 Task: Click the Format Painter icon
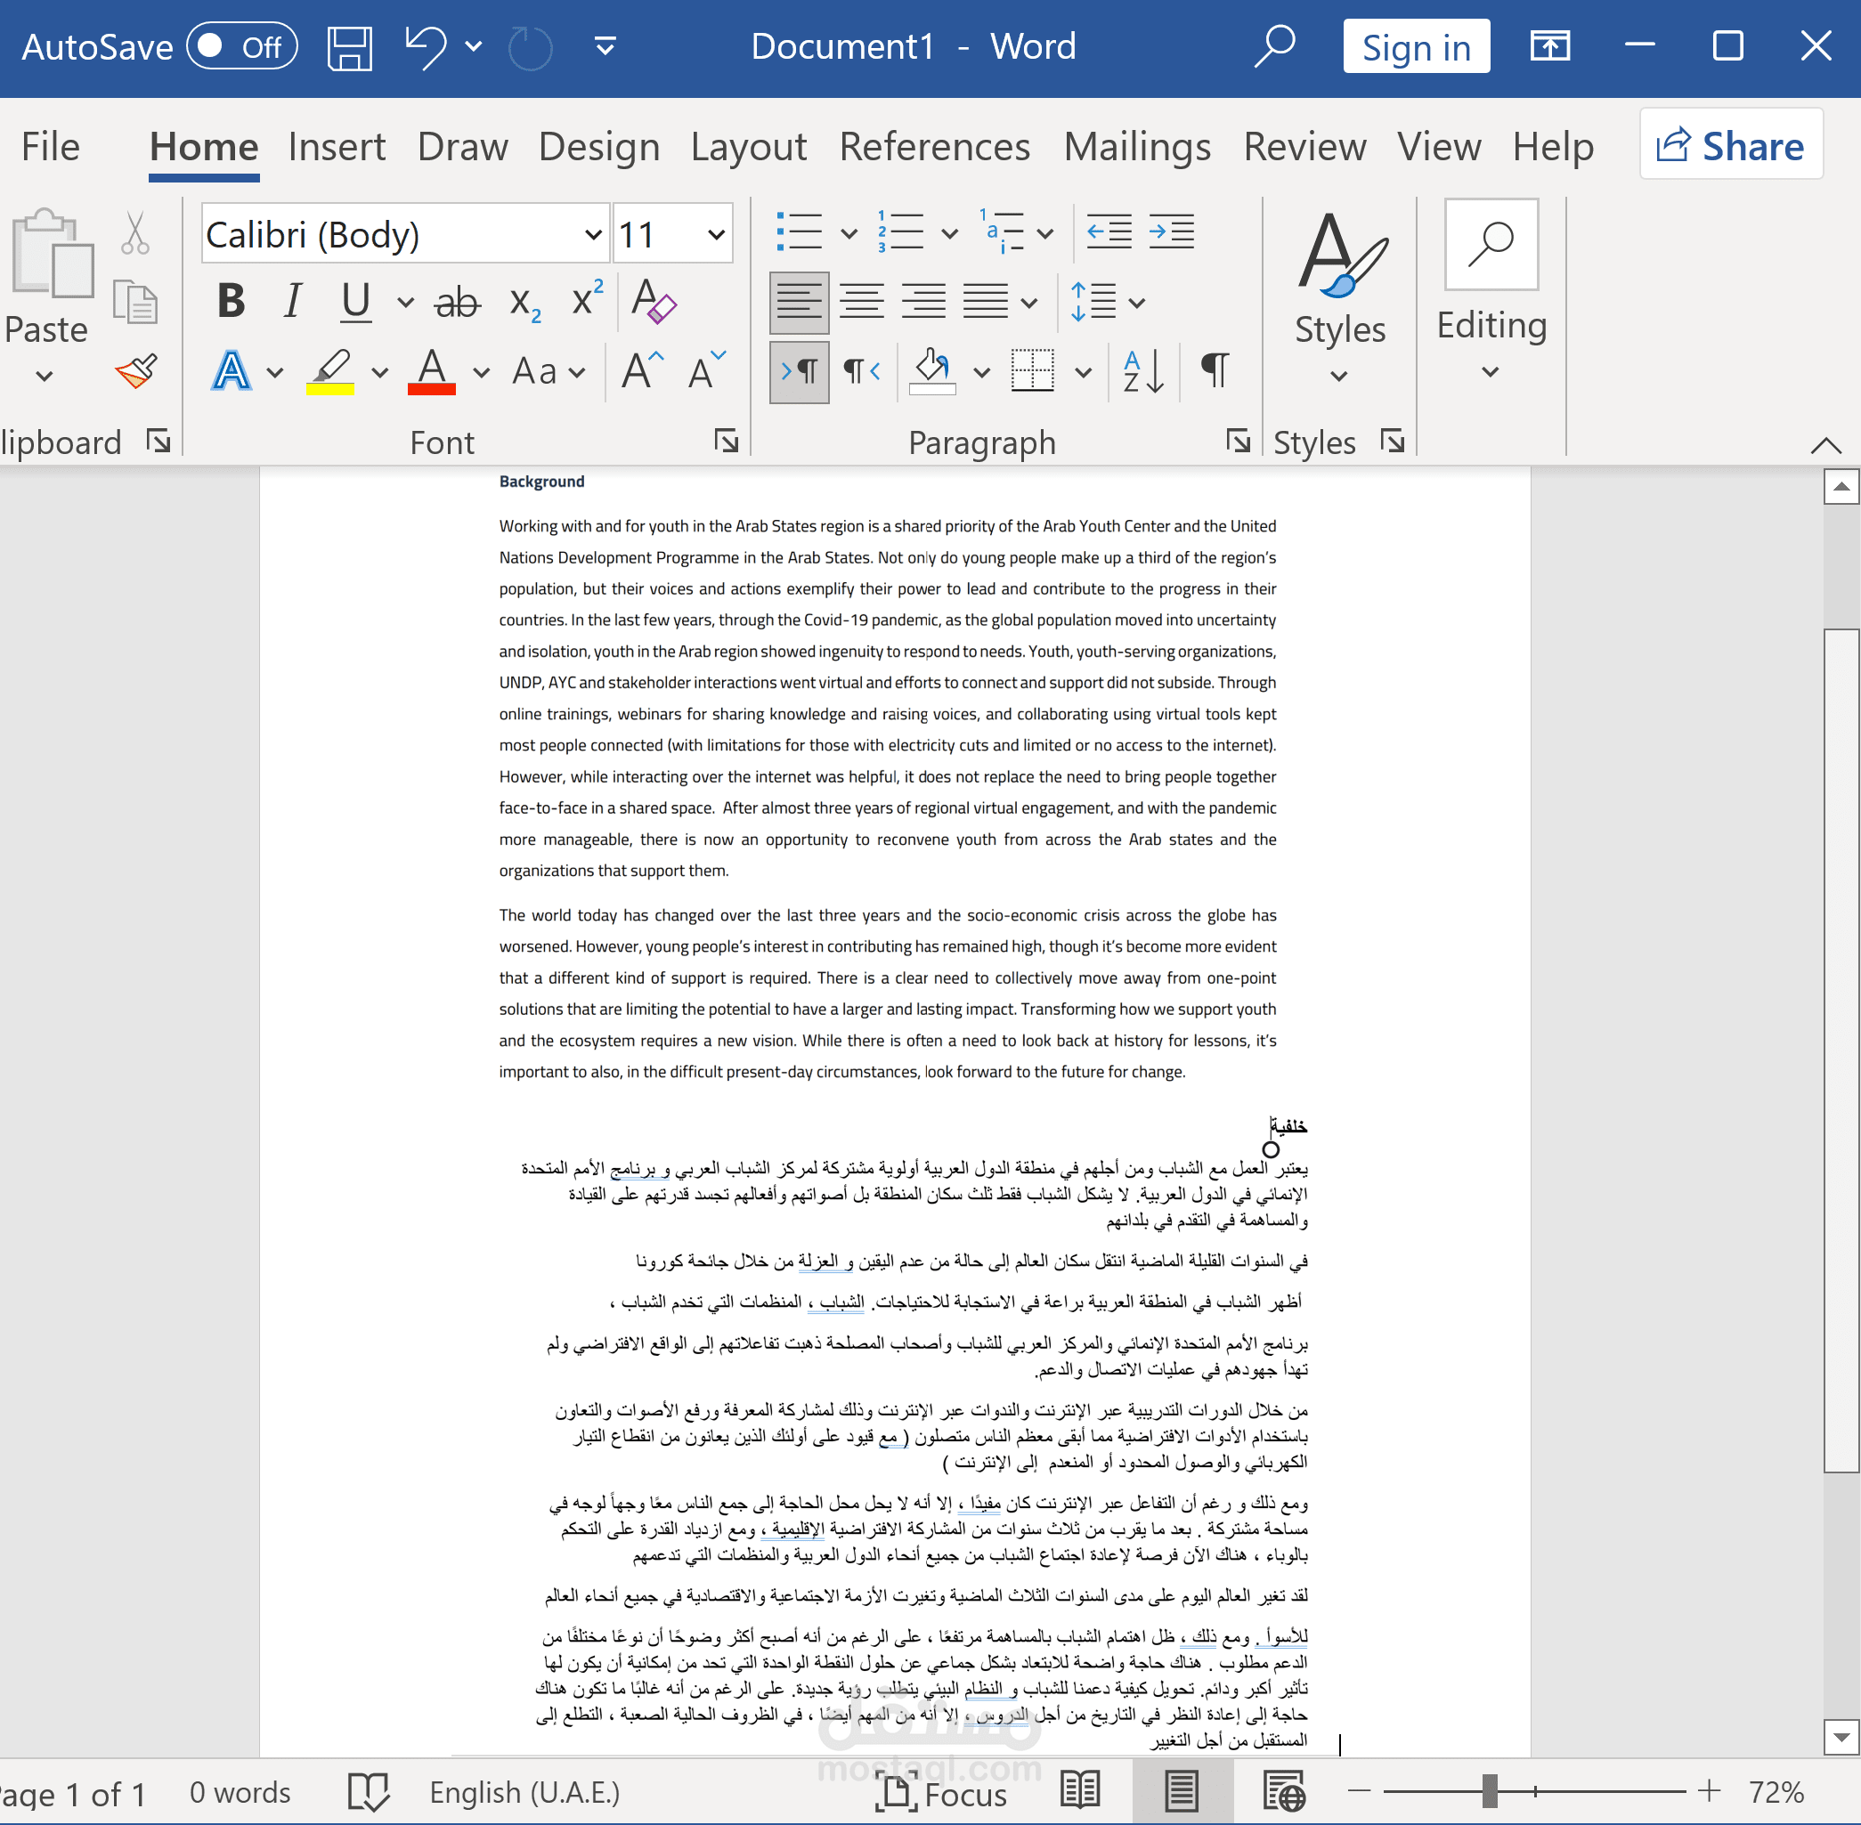(x=135, y=371)
